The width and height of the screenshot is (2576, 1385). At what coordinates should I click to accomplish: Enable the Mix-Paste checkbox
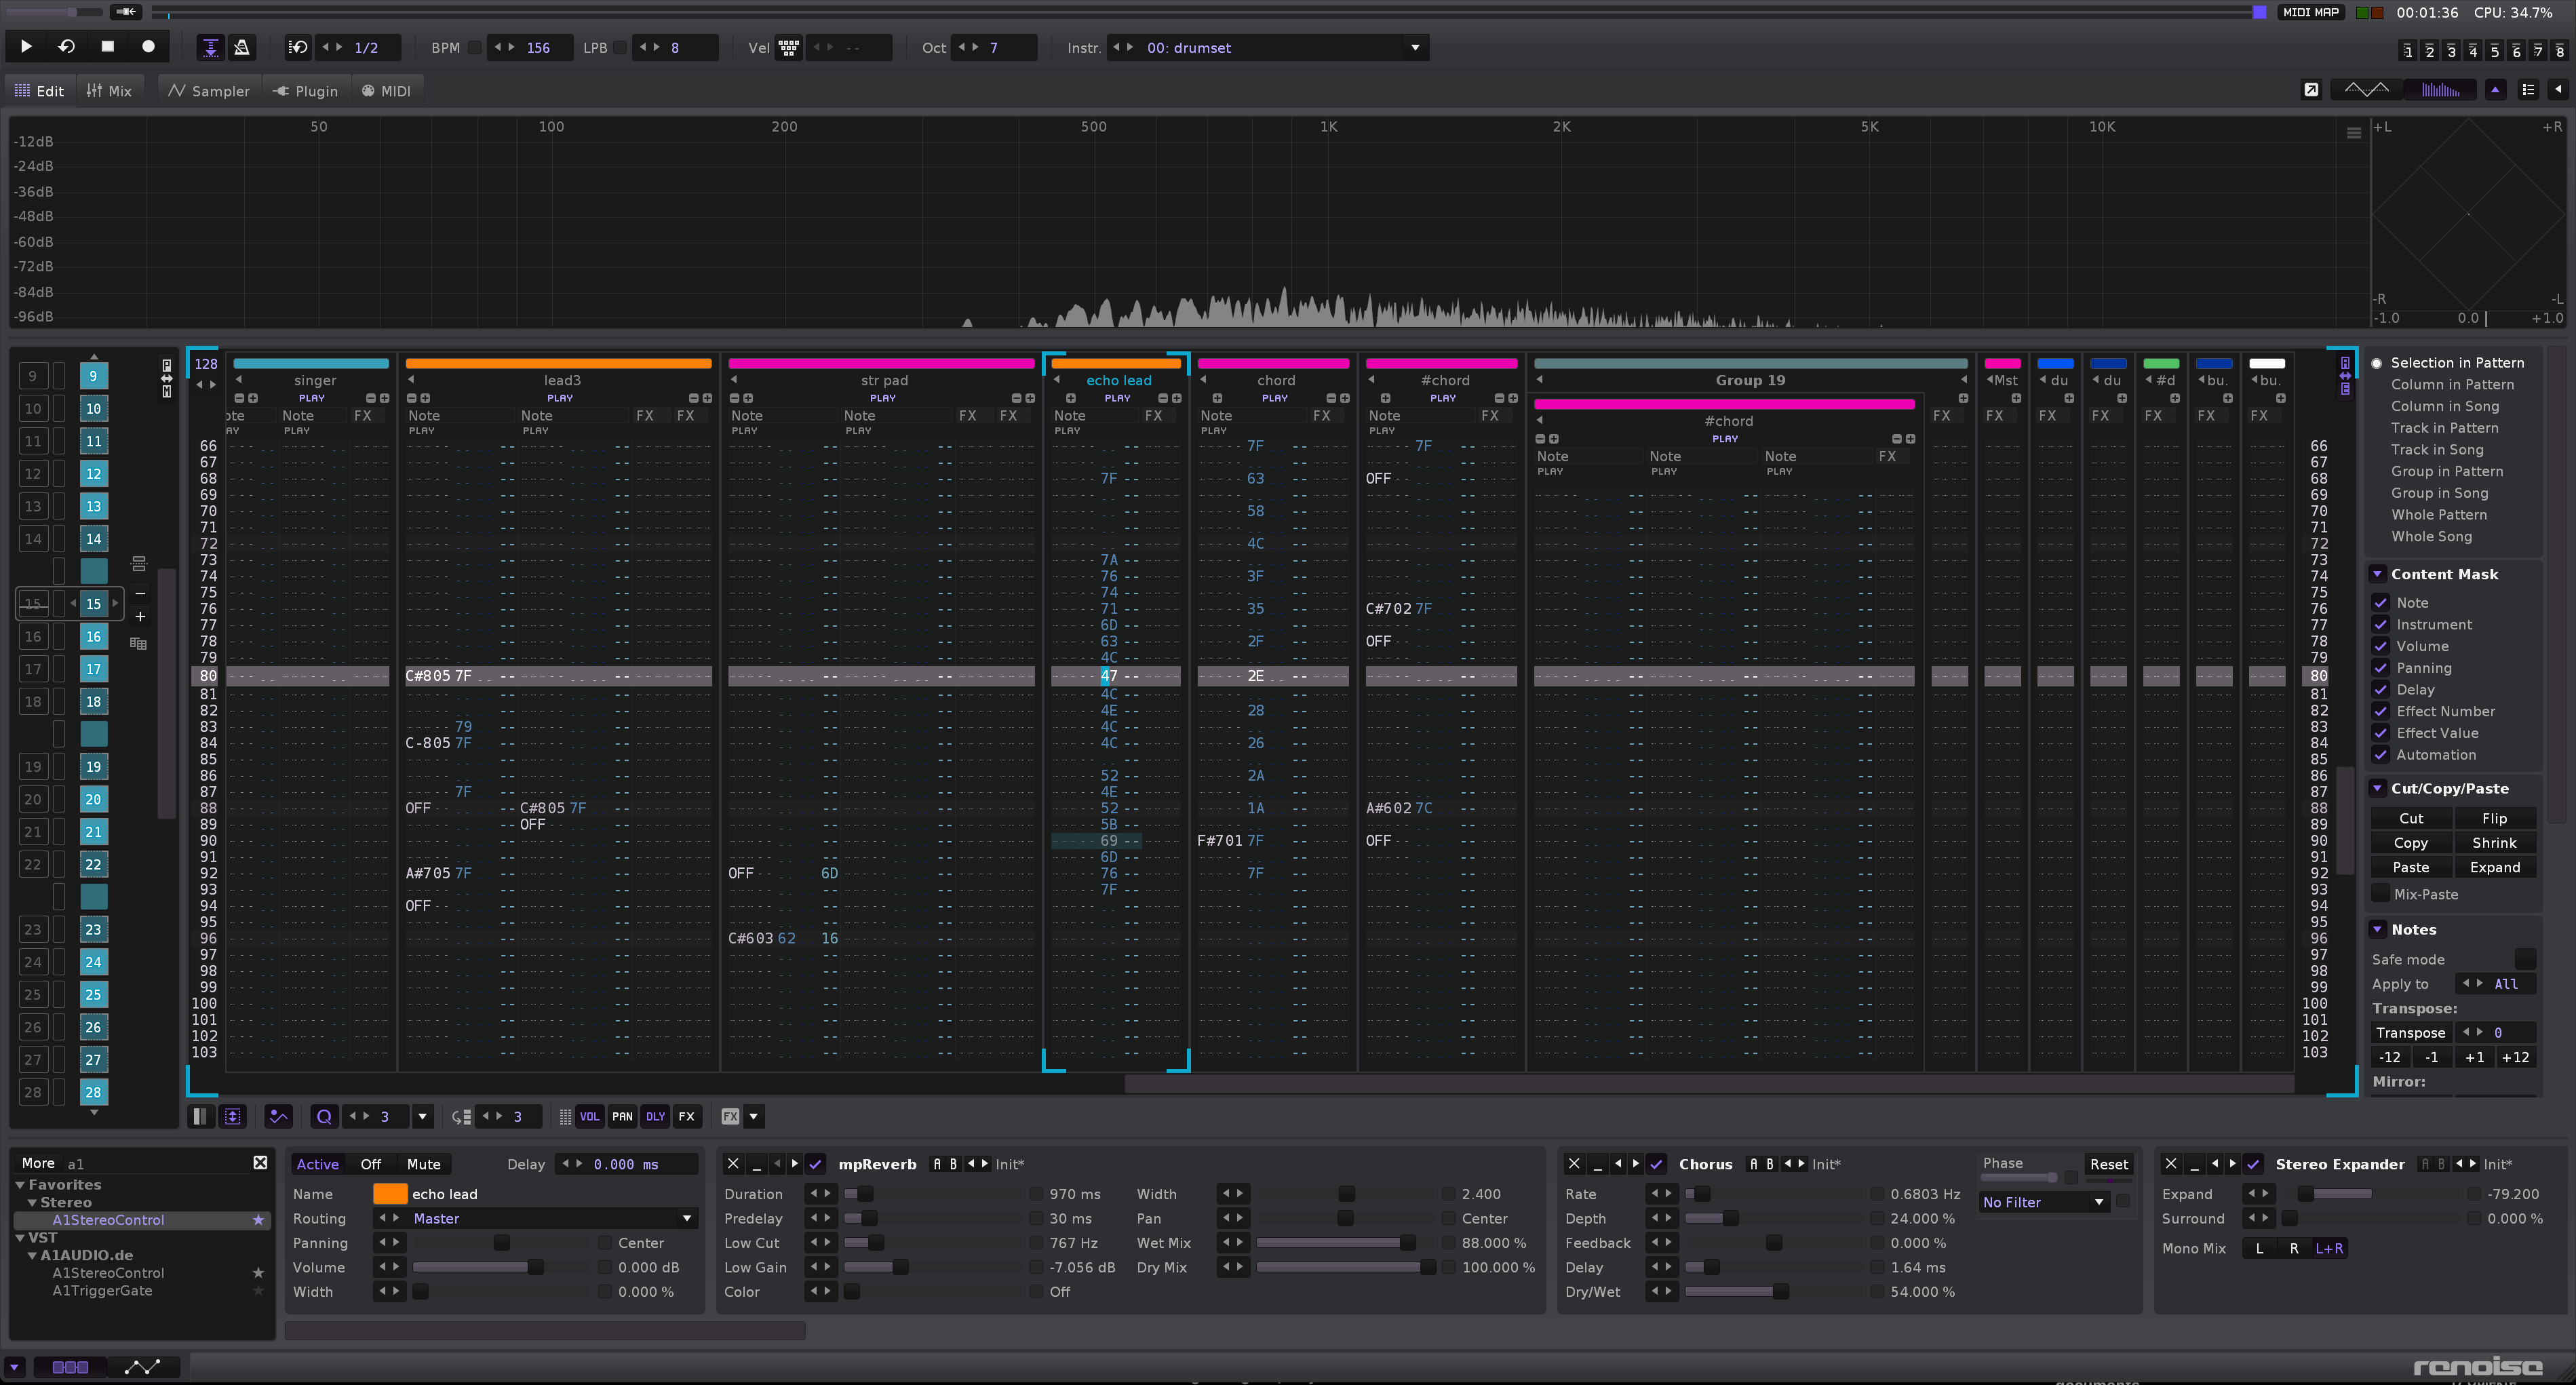(x=2381, y=893)
